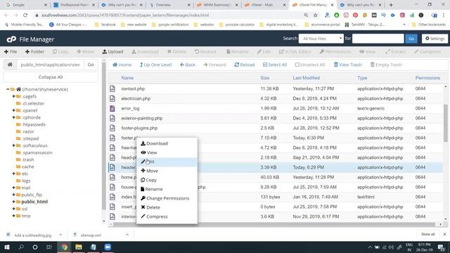This screenshot has height=253, width=450.
Task: Create a new file with + File
Action: [x=11, y=51]
